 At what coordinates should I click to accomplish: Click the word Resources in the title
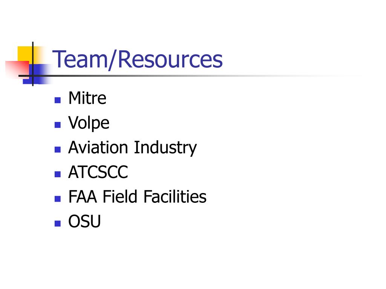point(170,59)
